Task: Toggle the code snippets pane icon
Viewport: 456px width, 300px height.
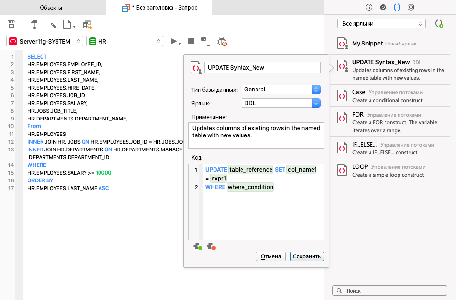Action: (x=397, y=7)
